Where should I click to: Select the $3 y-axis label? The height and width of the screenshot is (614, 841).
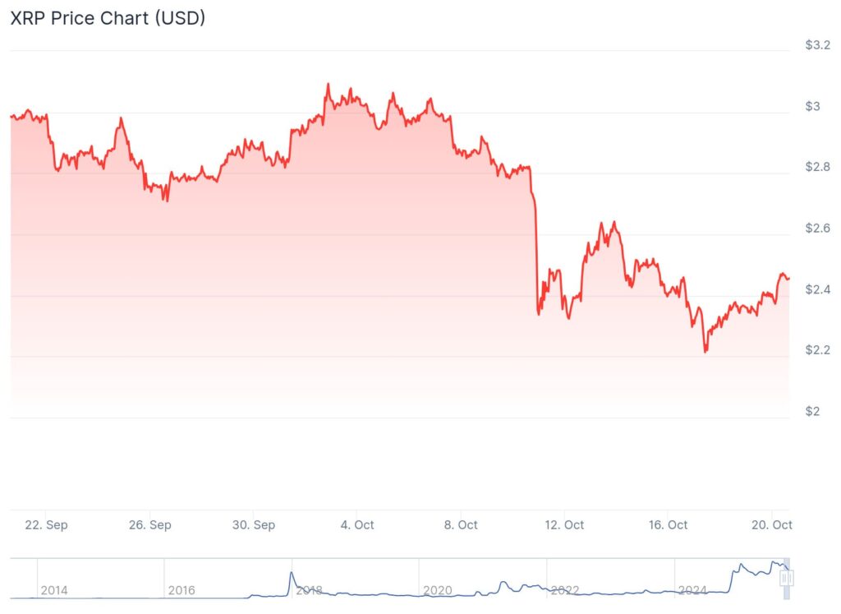pos(812,106)
